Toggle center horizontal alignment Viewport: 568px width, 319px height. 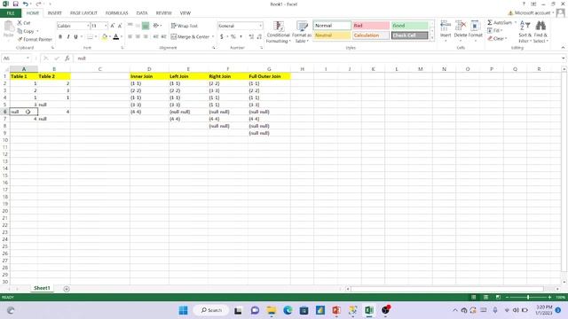click(138, 36)
